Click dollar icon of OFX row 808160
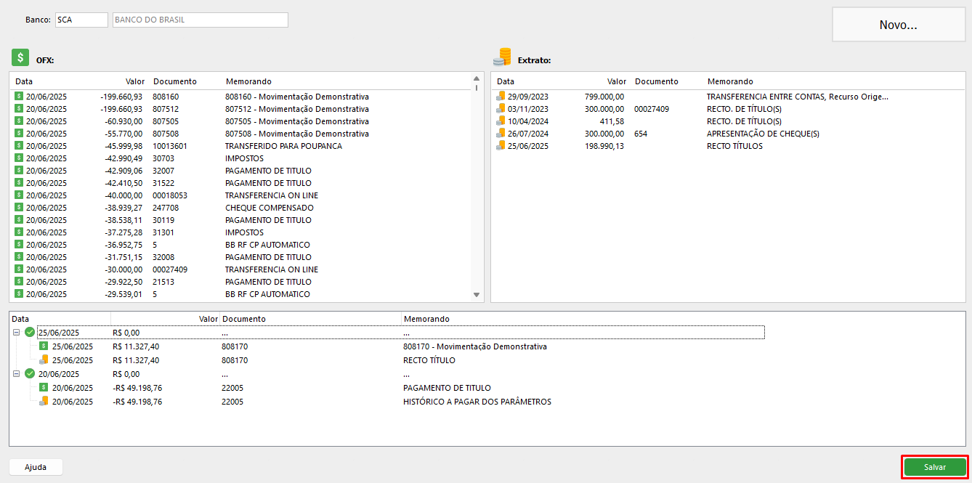This screenshot has width=972, height=483. click(x=20, y=96)
